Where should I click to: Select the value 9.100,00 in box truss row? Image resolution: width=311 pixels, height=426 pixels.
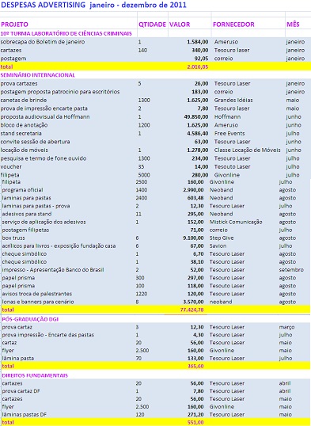(193, 238)
